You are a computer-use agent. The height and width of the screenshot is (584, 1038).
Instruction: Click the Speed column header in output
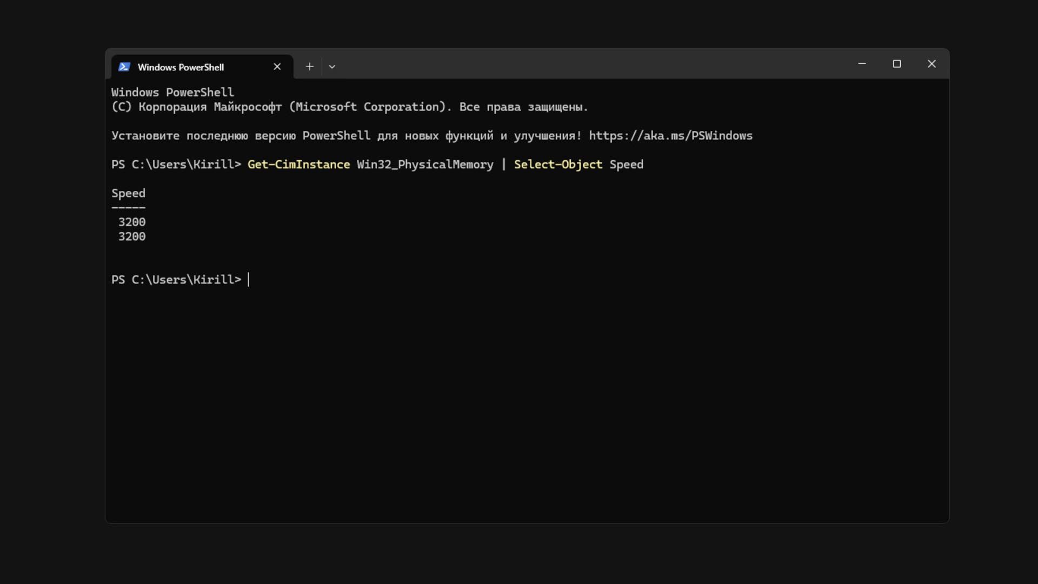pos(128,193)
